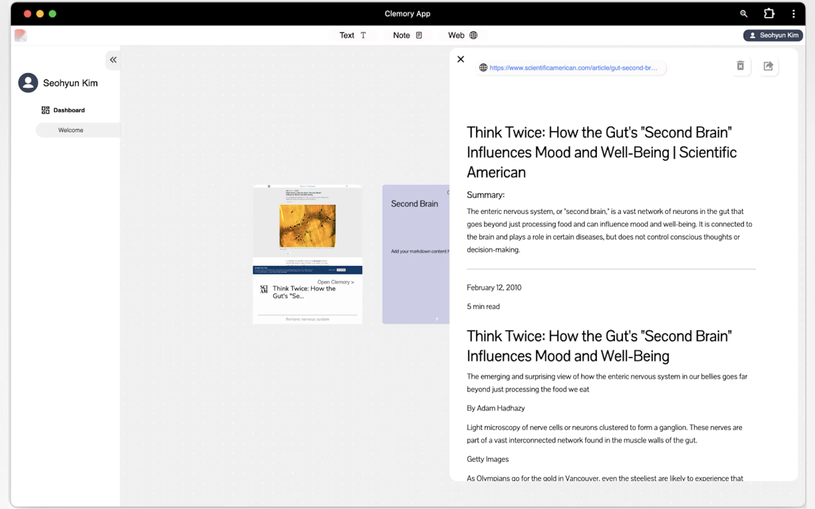Click the '#enteric nervous system' tag
This screenshot has width=815, height=509.
click(307, 319)
